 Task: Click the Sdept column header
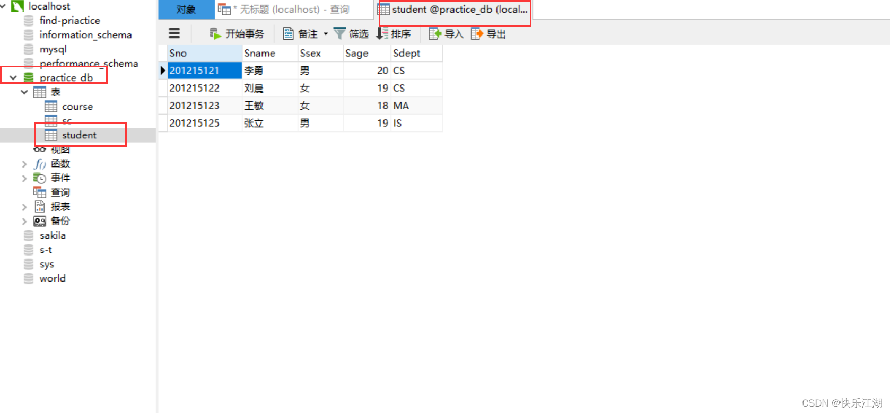tap(416, 53)
